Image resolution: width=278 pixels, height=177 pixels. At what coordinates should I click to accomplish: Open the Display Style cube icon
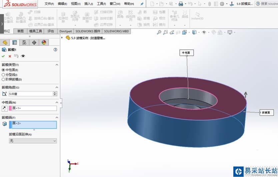pyautogui.click(x=194, y=32)
